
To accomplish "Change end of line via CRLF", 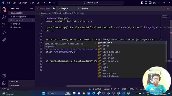I will 124,89.
